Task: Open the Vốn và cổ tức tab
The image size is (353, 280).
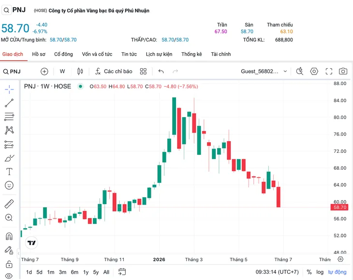Action: point(97,54)
